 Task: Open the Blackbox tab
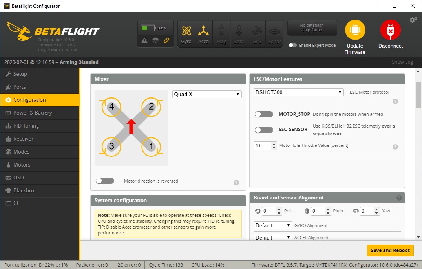tap(40, 190)
